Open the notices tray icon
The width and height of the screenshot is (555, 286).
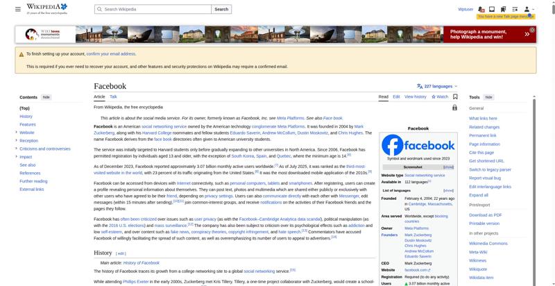492,9
